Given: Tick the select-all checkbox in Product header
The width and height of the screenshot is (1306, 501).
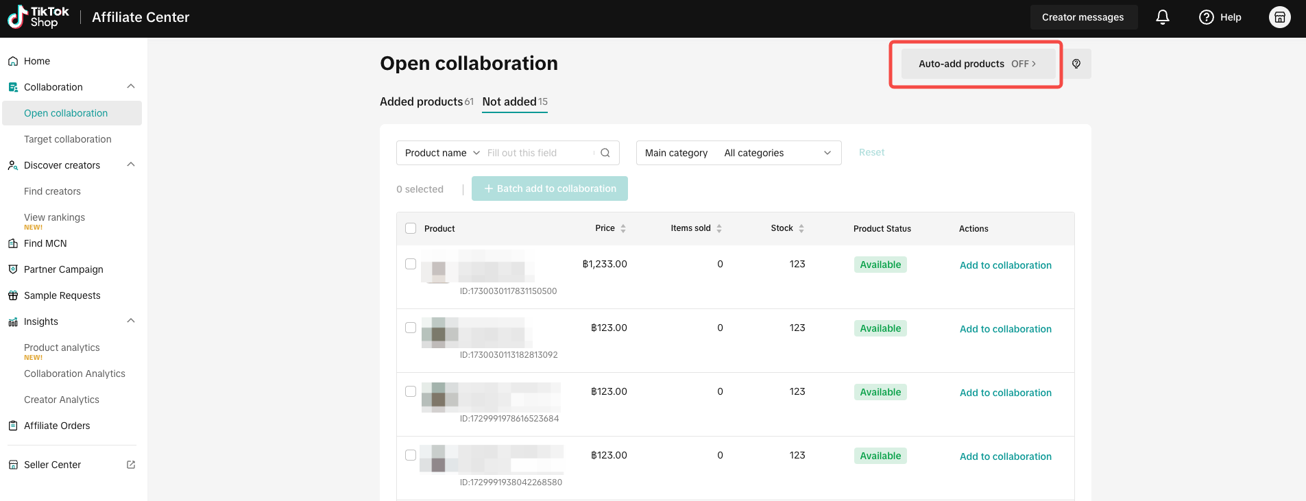Looking at the screenshot, I should [x=411, y=228].
